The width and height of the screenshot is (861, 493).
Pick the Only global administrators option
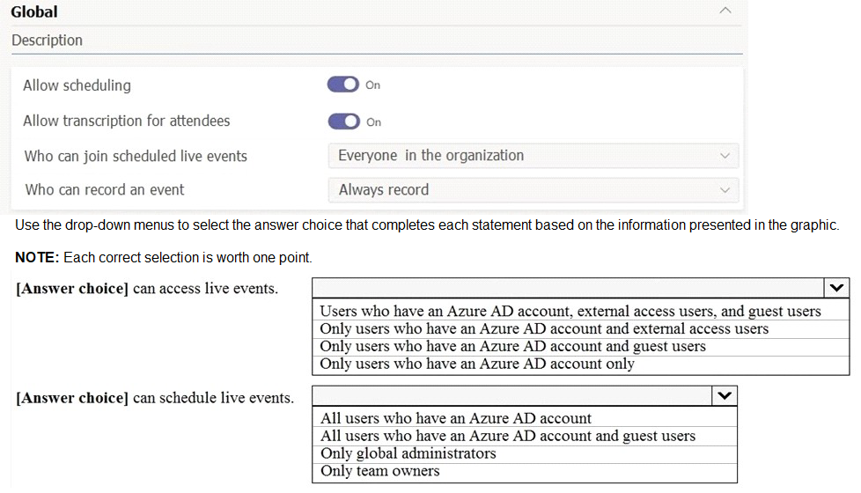[x=408, y=453]
